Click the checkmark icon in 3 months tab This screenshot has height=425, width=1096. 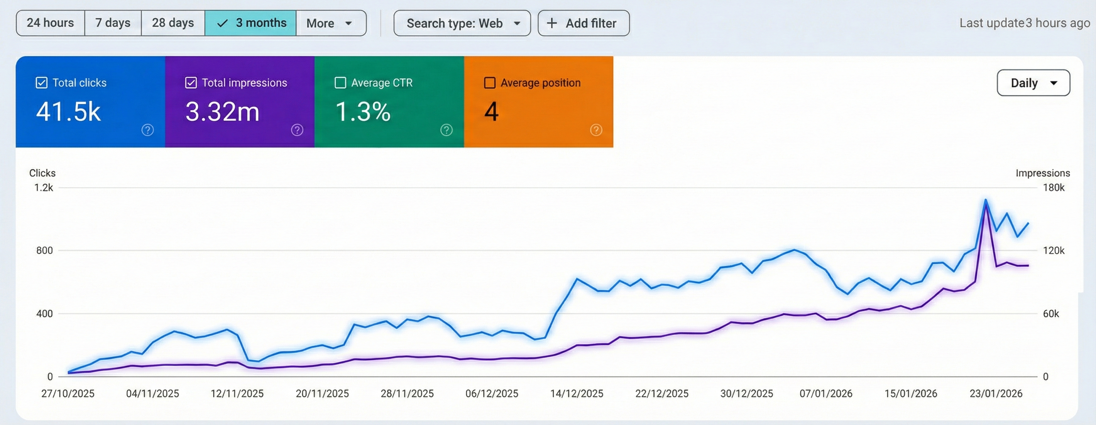[x=222, y=23]
